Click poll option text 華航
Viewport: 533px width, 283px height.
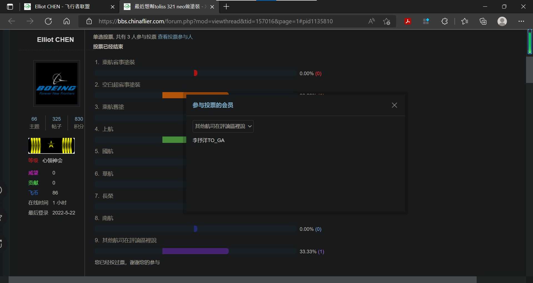(x=108, y=174)
